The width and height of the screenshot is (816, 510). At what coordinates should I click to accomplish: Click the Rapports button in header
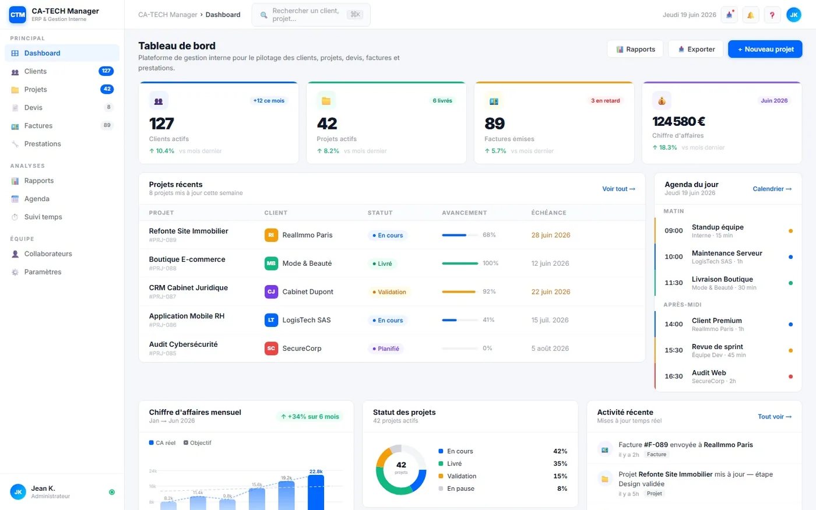pyautogui.click(x=635, y=49)
